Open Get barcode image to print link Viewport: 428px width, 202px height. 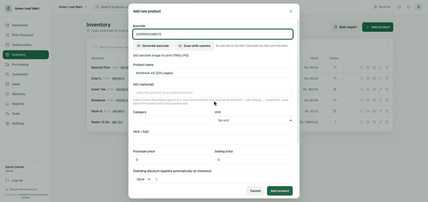click(x=161, y=55)
